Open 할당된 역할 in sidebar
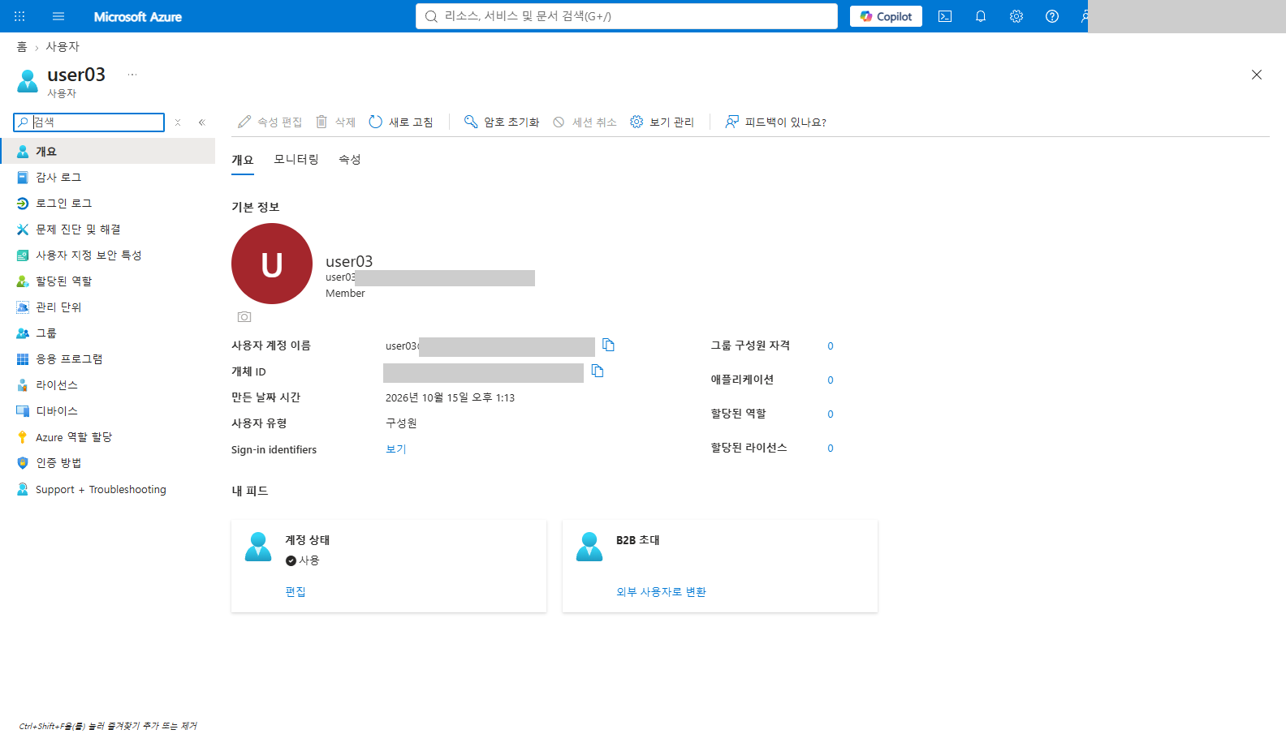This screenshot has height=734, width=1286. coord(107,281)
